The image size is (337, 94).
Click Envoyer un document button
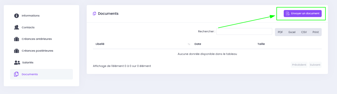(303, 14)
